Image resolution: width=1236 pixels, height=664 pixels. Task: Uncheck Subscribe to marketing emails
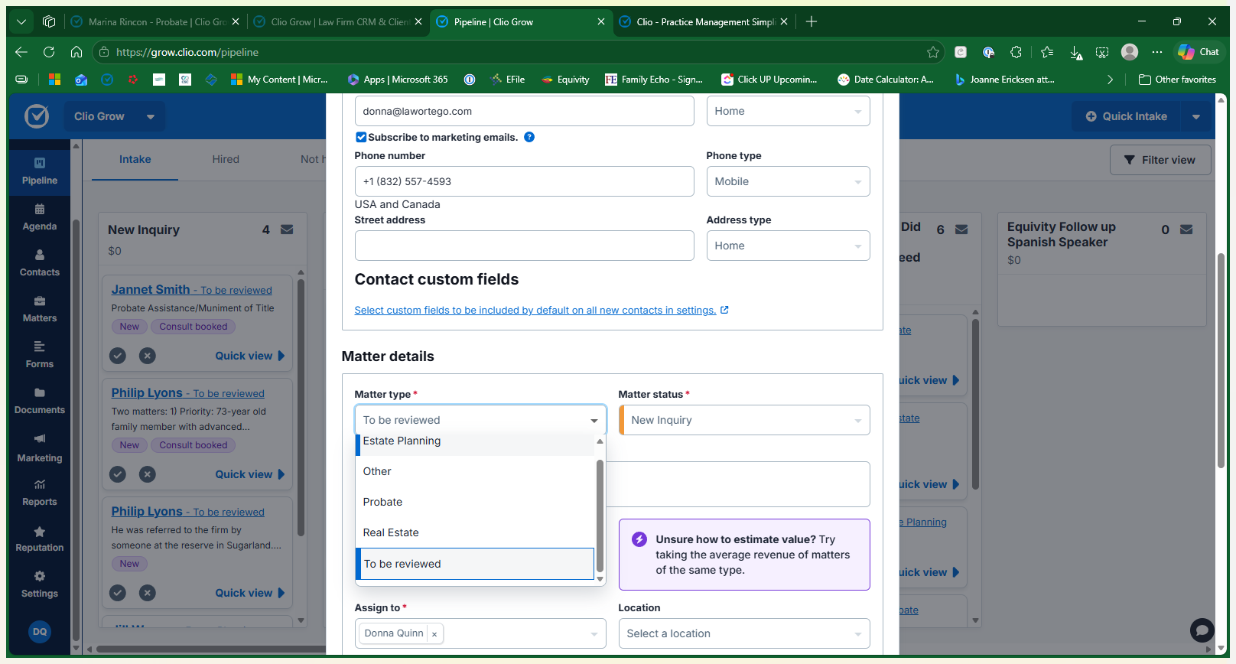point(361,138)
